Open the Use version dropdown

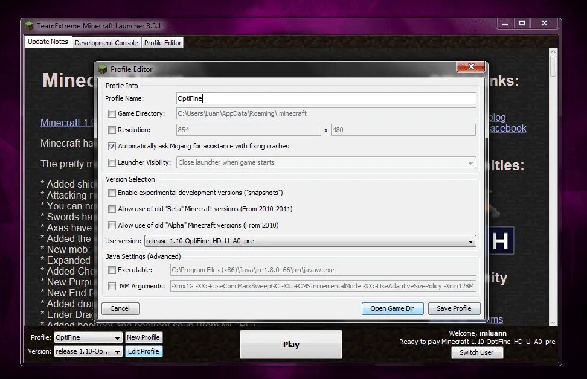pyautogui.click(x=310, y=241)
